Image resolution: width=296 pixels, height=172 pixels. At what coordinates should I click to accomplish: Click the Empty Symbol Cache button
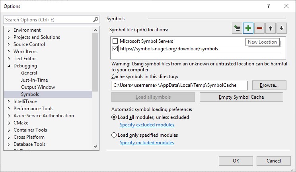(x=241, y=97)
